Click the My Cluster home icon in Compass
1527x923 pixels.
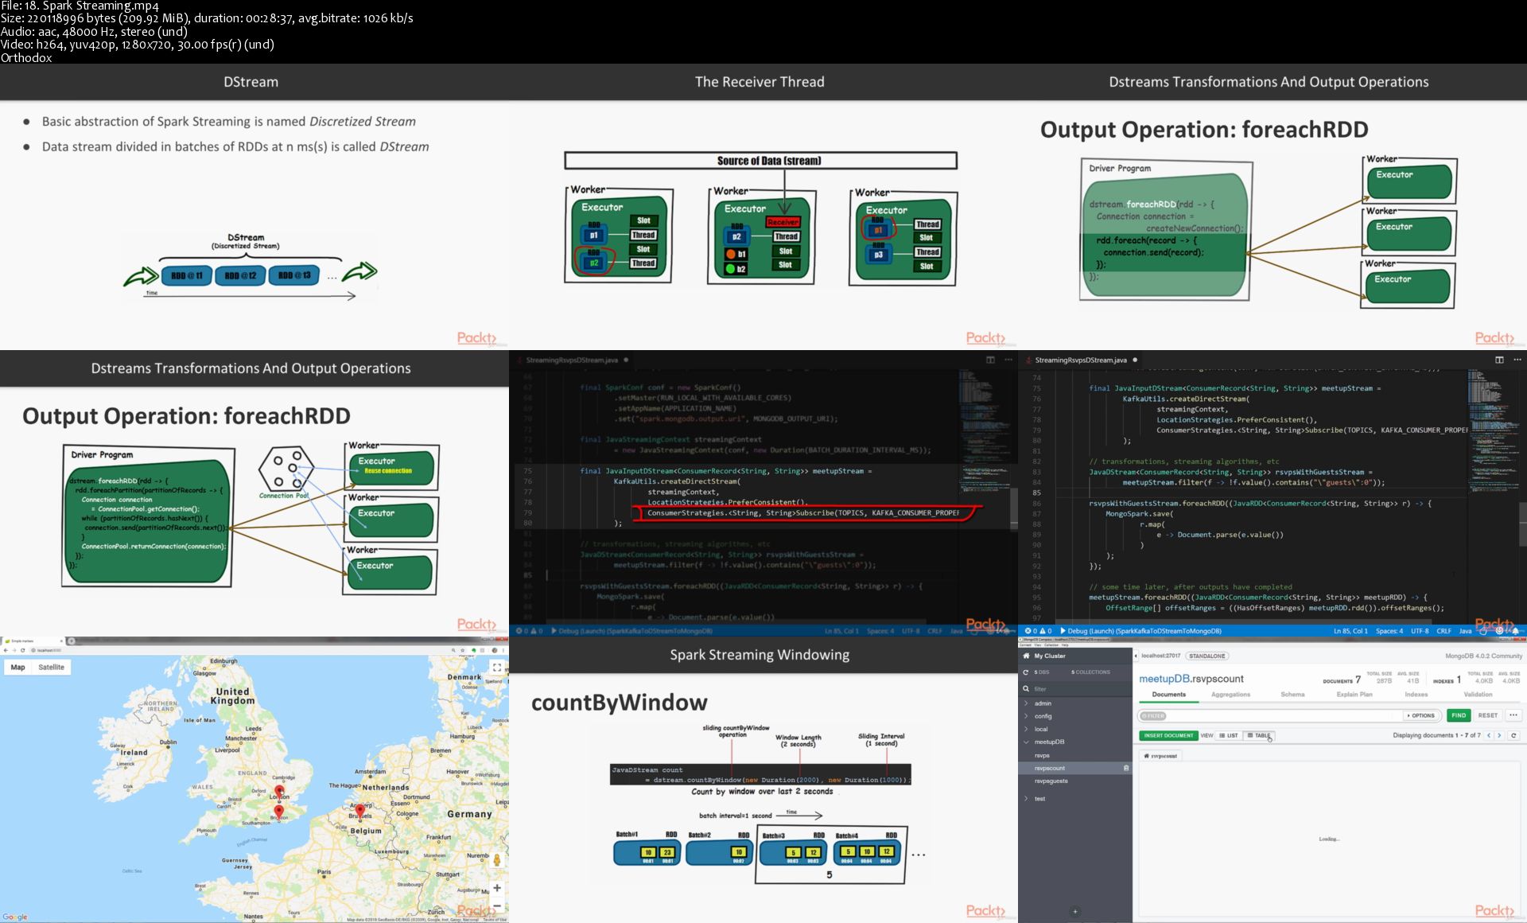point(1026,656)
